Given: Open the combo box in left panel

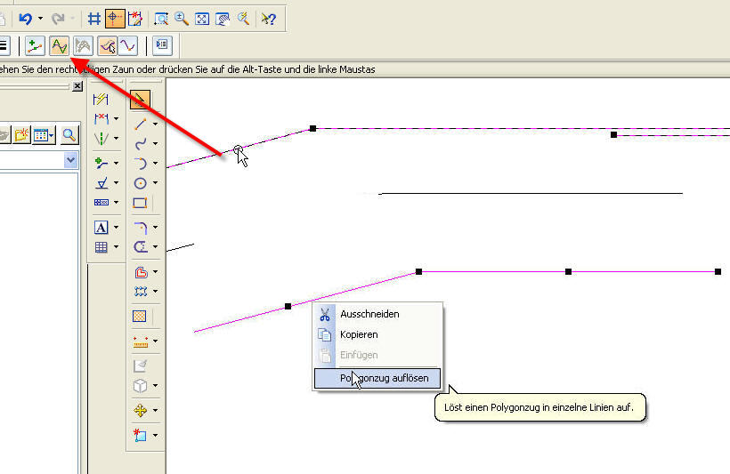Looking at the screenshot, I should pos(71,160).
